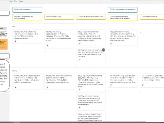Viewport: 164px width, 123px height.
Task: Click round overlay icon on 'свои результаты анализов' card
Action: click(x=103, y=50)
